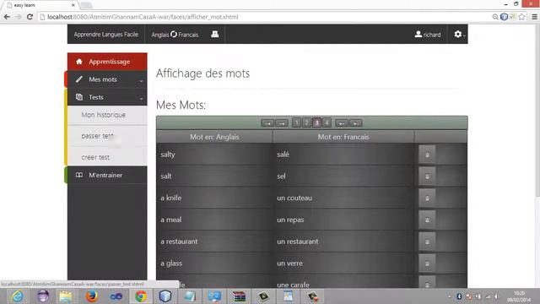Image resolution: width=540 pixels, height=304 pixels.
Task: Click the Chrome taskbar icon
Action: (x=141, y=296)
